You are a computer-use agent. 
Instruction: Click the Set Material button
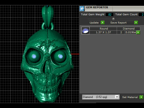click(x=130, y=97)
